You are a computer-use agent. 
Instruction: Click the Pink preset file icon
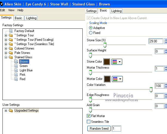[x=16, y=75]
